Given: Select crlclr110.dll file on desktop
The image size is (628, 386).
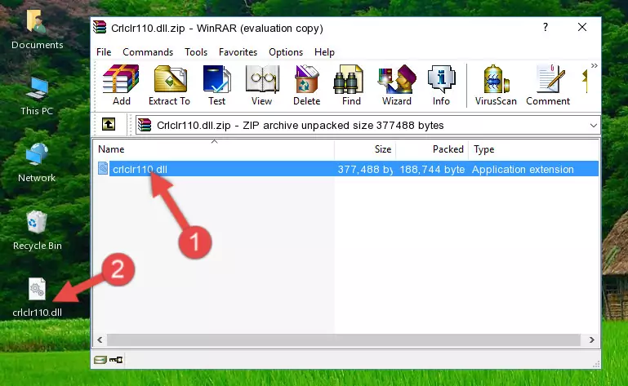Looking at the screenshot, I should 37,298.
